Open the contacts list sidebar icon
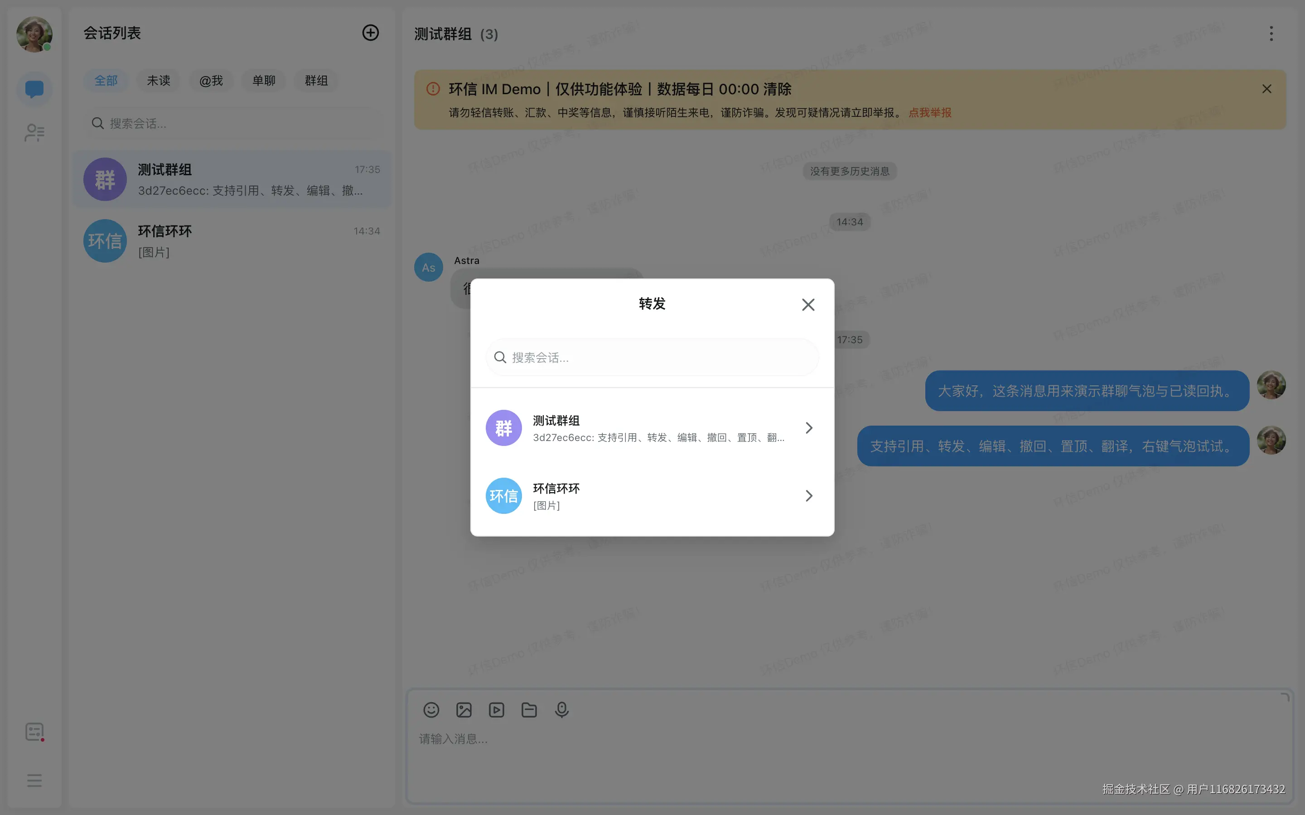This screenshot has height=815, width=1305. pos(34,133)
